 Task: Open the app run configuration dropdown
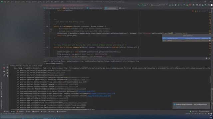(x=145, y=5)
